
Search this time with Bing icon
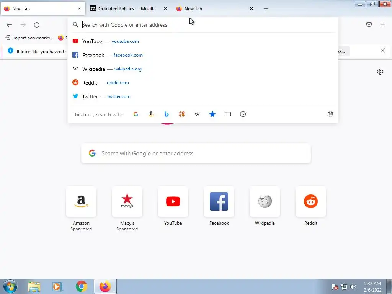point(167,114)
